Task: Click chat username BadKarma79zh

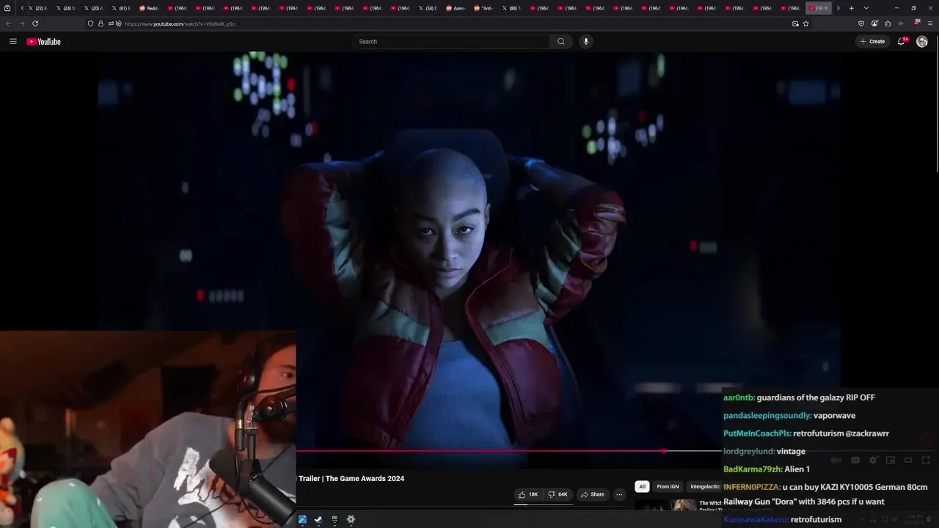Action: point(752,469)
